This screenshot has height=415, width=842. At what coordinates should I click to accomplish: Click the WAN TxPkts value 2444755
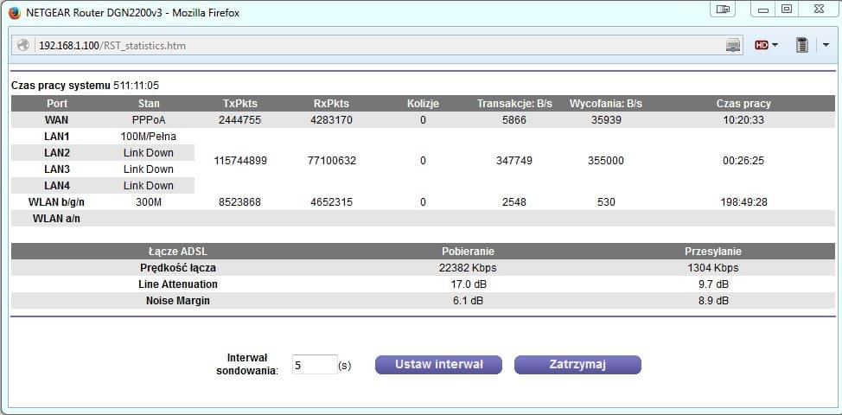[x=240, y=120]
